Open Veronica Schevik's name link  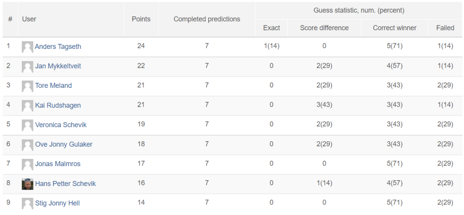[x=61, y=125]
